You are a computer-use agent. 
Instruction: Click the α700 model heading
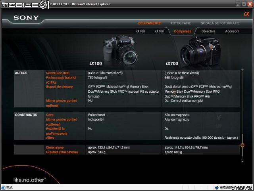point(172,63)
